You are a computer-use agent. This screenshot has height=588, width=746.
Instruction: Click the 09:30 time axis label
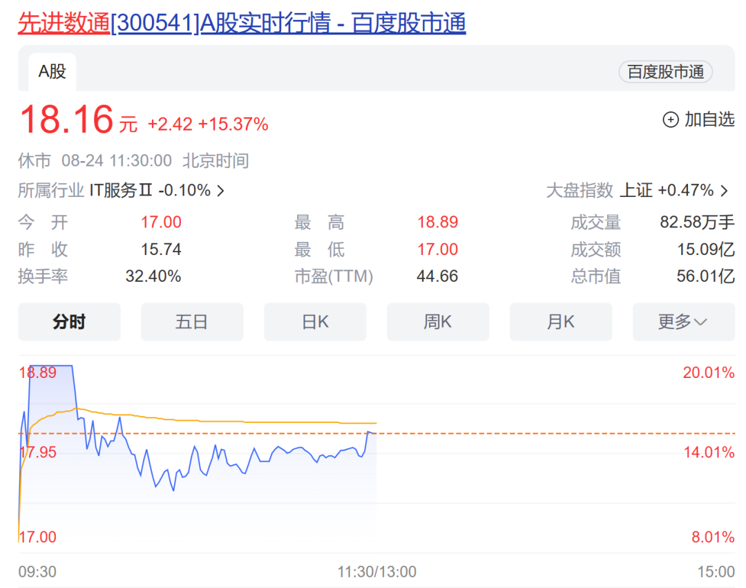tap(37, 571)
